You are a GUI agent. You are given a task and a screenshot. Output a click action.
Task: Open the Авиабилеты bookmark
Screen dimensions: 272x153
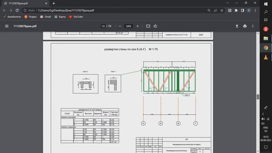tap(12, 17)
